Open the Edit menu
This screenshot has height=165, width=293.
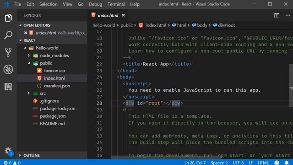pyautogui.click(x=30, y=4)
